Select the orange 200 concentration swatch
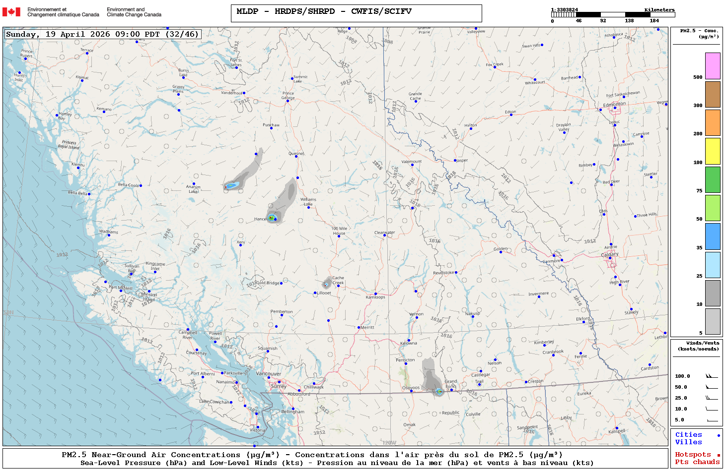This screenshot has height=471, width=725. (713, 122)
